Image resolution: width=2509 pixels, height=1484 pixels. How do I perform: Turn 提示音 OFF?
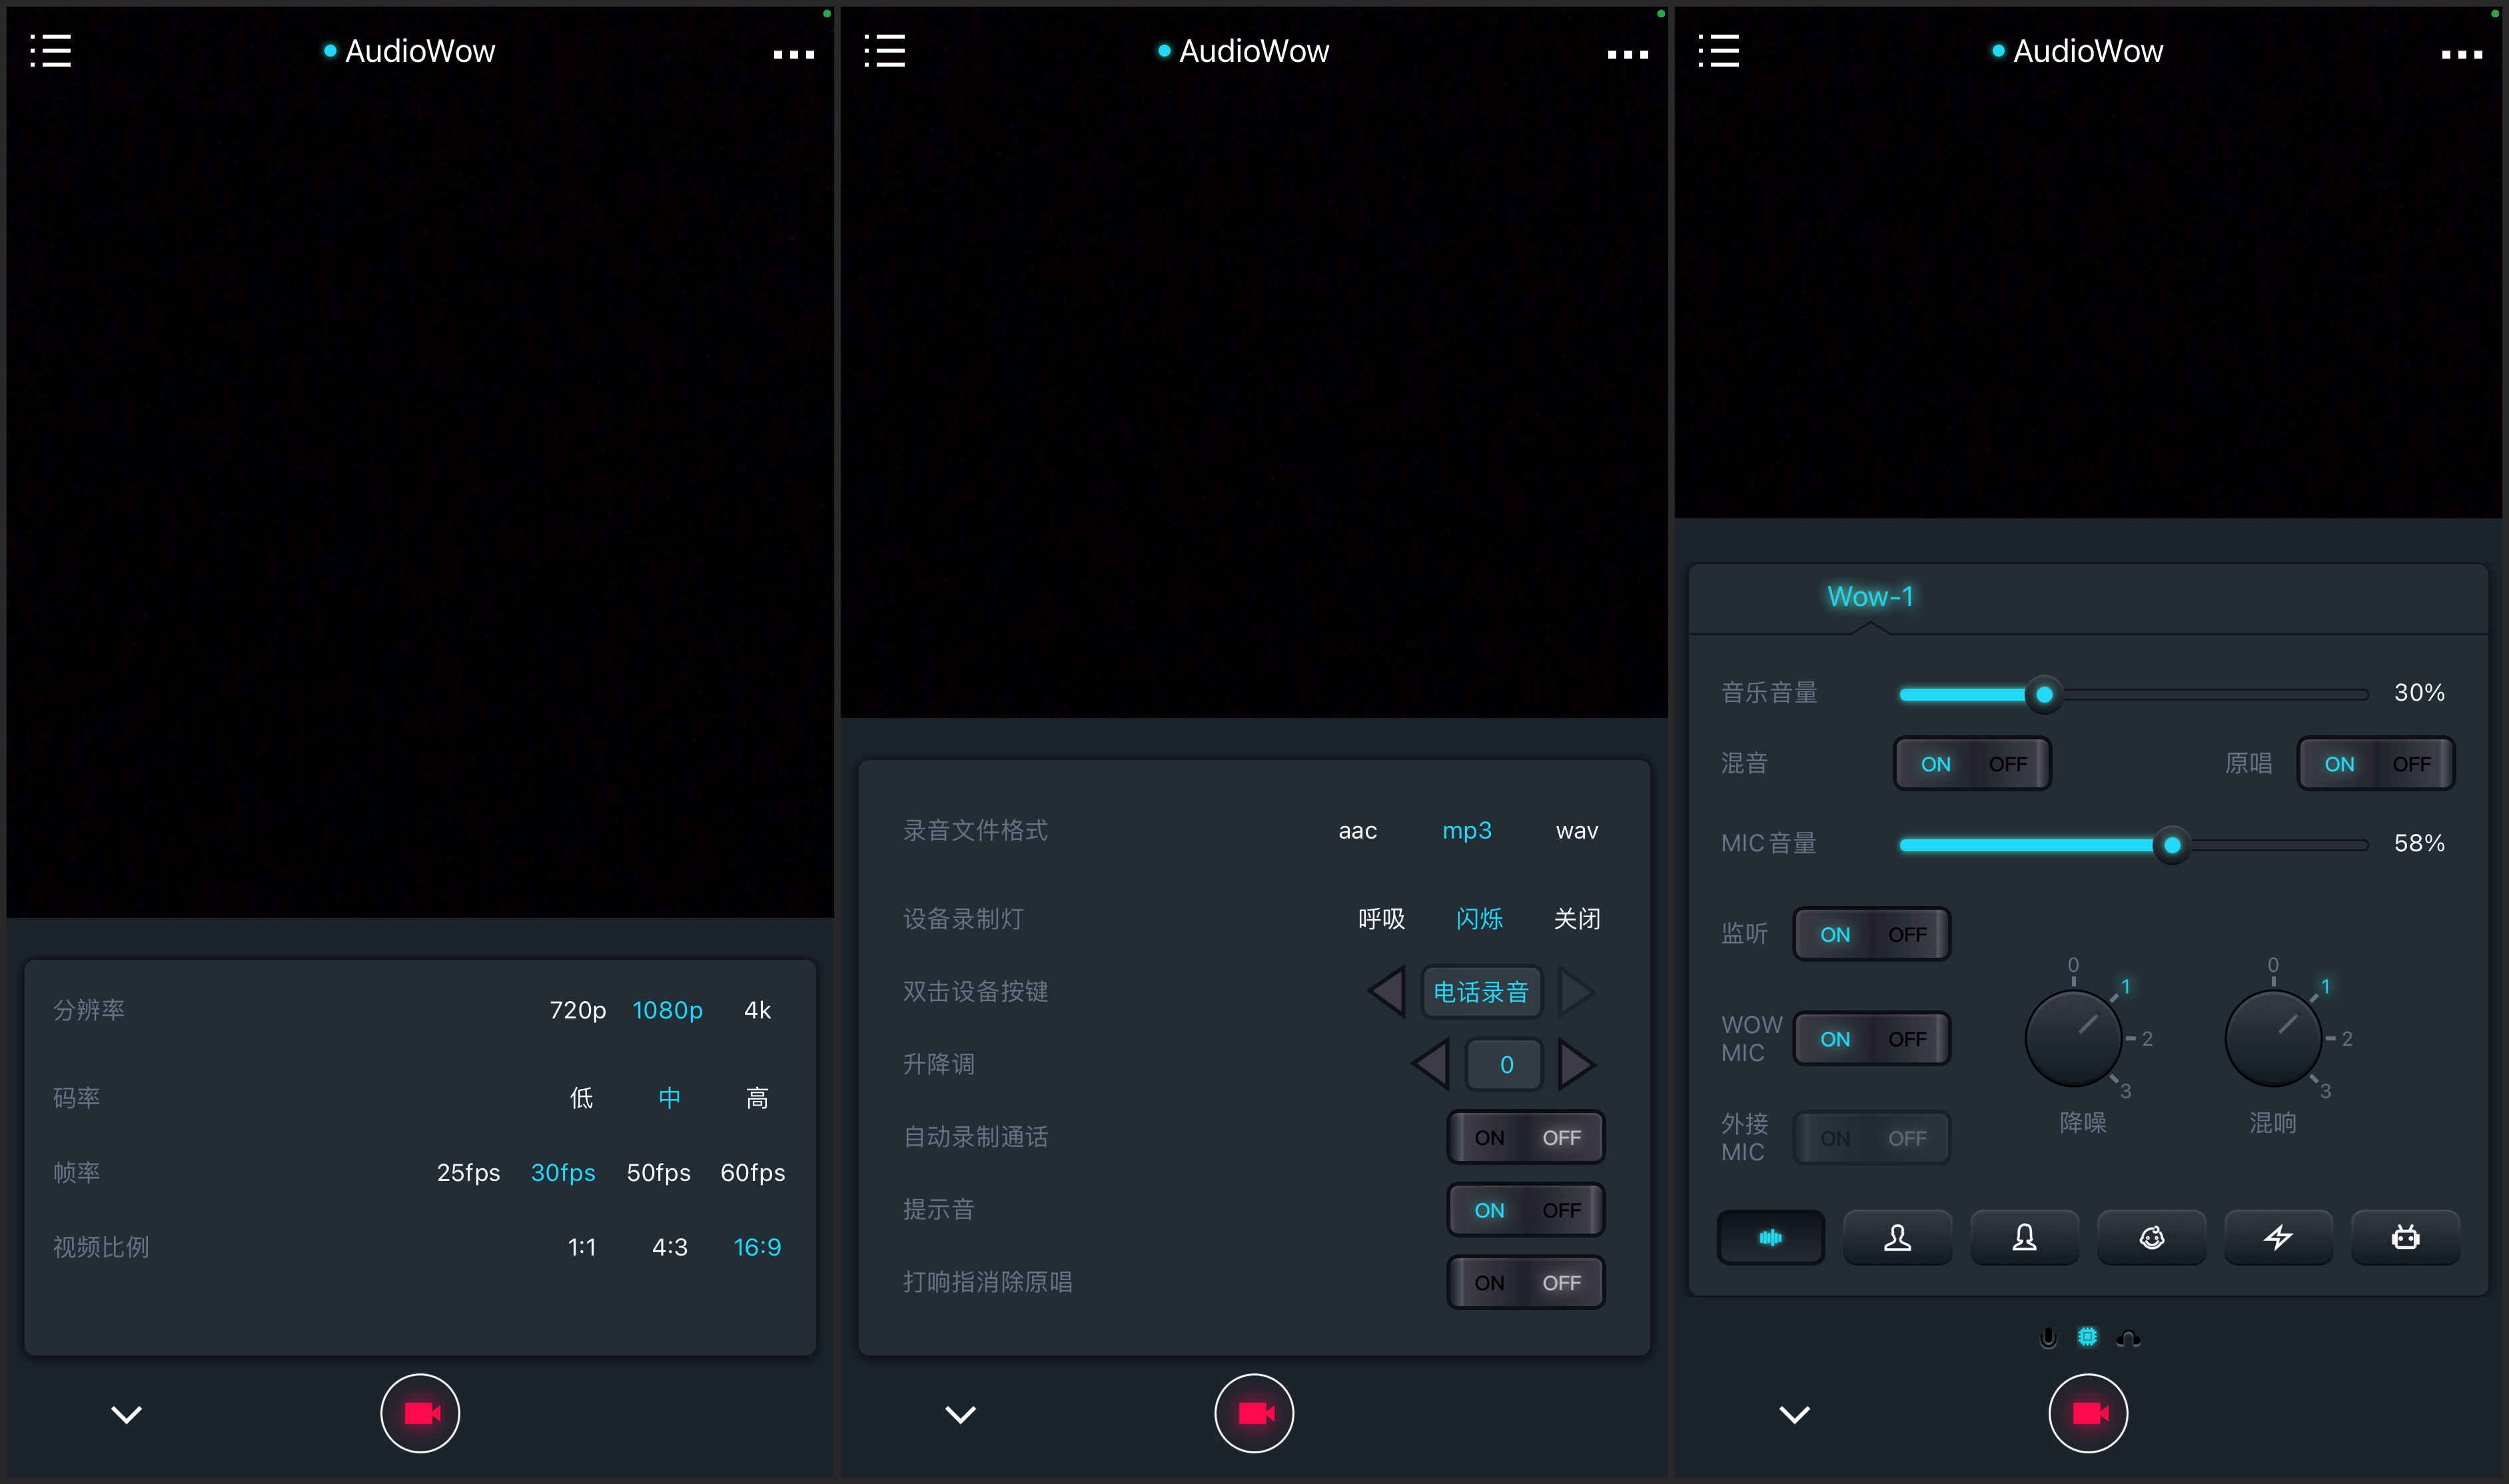[x=1561, y=1210]
